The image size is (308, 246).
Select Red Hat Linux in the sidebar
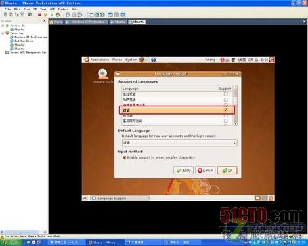click(x=24, y=41)
